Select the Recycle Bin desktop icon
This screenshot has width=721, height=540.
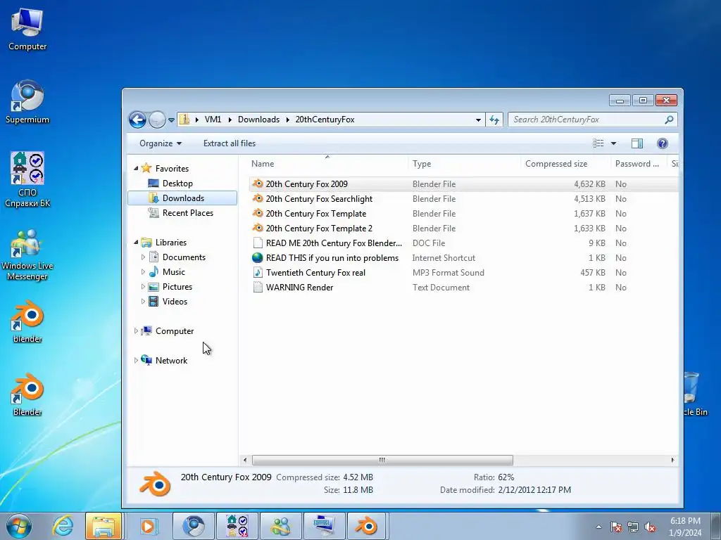694,394
